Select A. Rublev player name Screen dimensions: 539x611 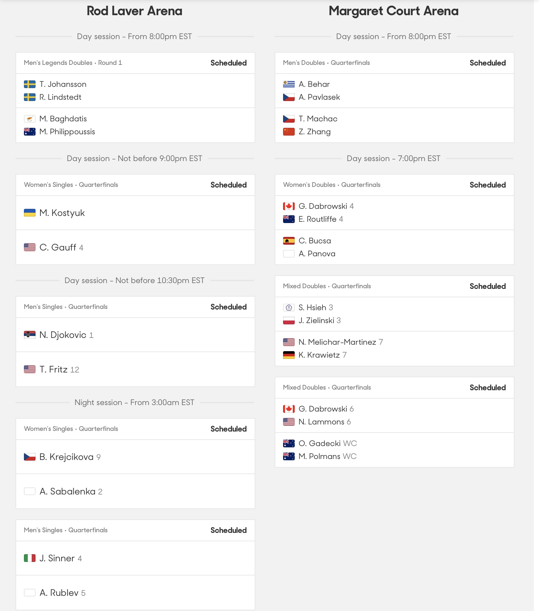[59, 593]
